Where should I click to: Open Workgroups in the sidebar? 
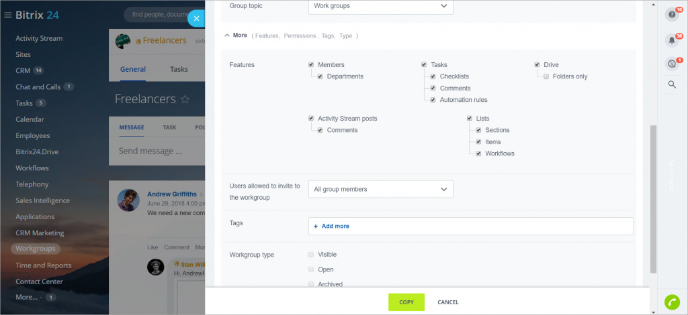pos(36,249)
